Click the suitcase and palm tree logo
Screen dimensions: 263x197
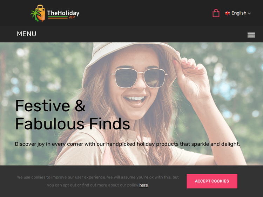38,13
